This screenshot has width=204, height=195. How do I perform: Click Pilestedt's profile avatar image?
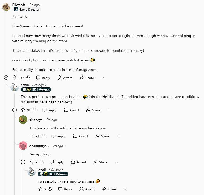tap(6, 7)
